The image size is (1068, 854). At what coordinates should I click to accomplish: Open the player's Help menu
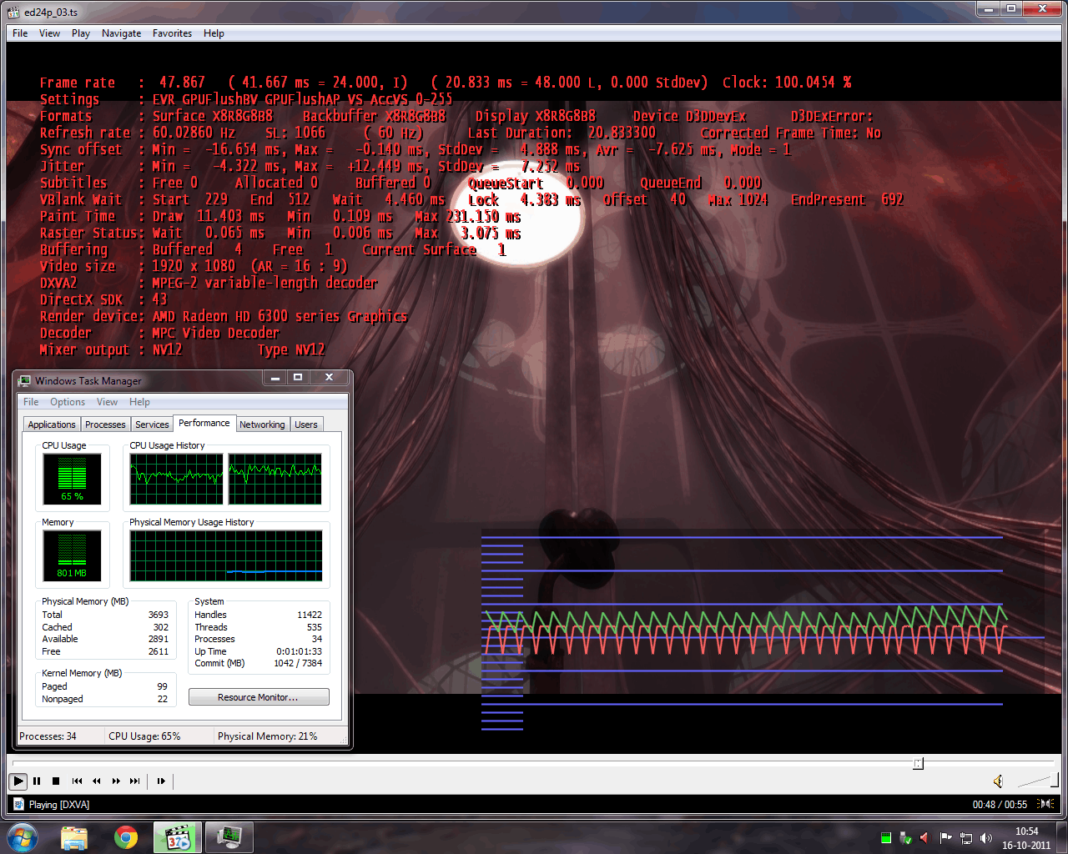point(214,33)
